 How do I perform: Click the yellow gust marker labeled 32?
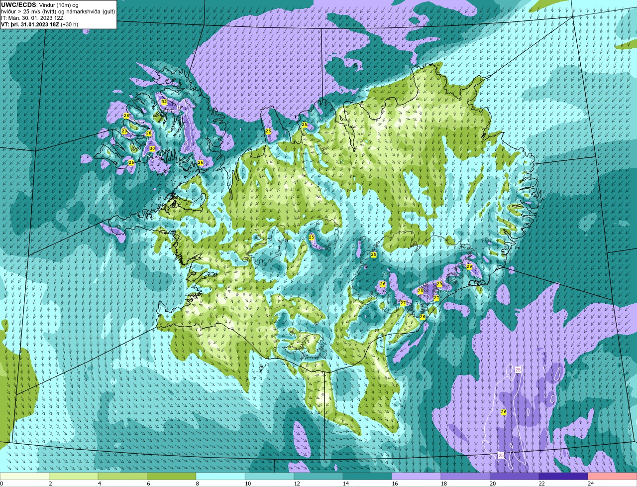[164, 102]
